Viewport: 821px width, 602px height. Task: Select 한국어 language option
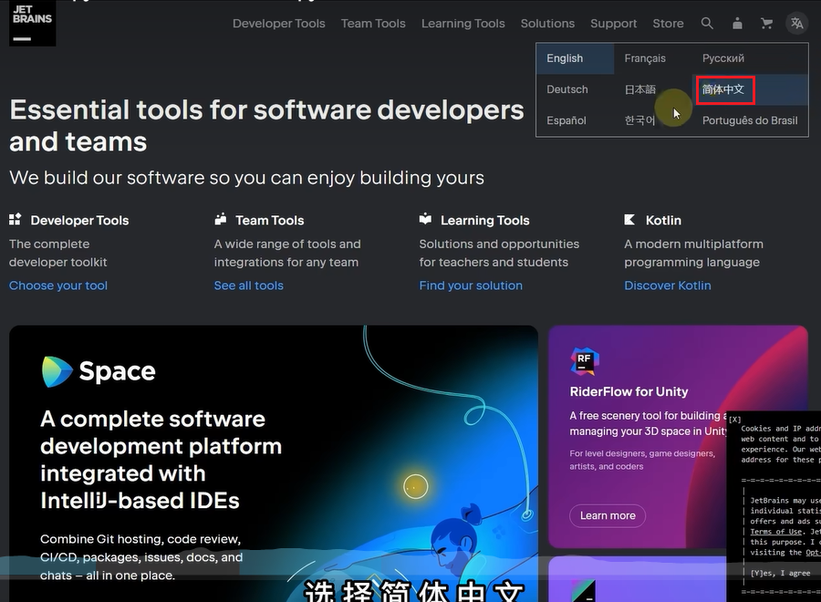[x=639, y=120]
